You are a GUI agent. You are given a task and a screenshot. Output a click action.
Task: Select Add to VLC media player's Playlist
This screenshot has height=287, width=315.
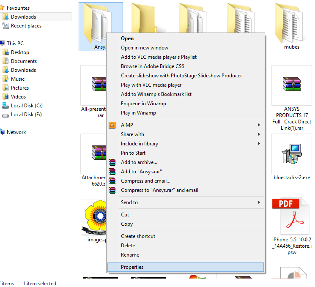(186, 57)
